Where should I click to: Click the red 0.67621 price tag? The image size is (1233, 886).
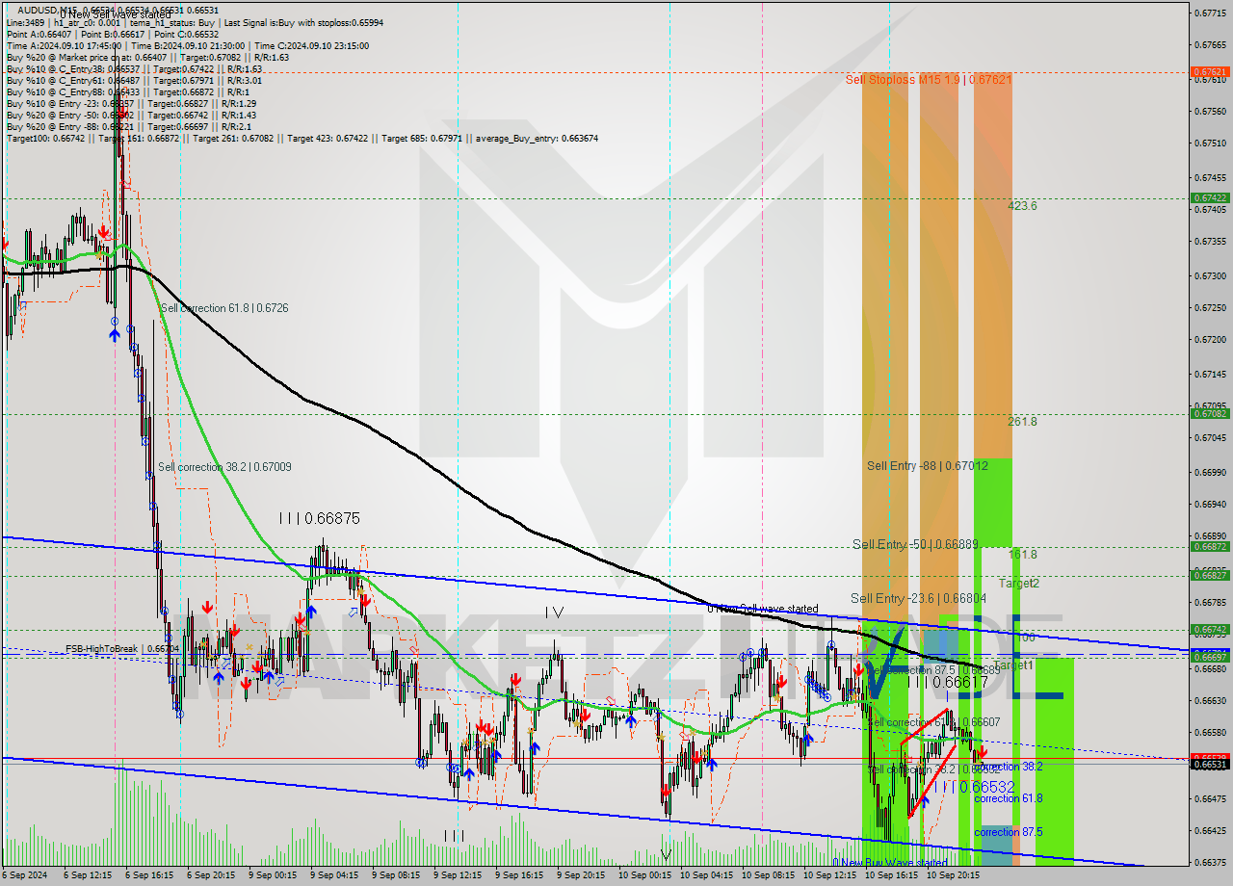1210,72
